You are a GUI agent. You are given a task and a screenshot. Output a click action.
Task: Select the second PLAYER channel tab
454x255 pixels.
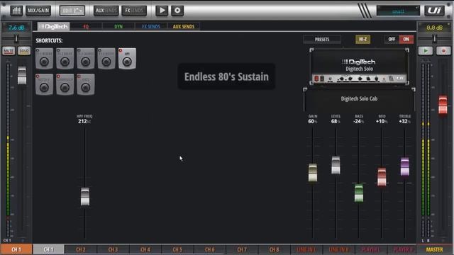(x=402, y=249)
